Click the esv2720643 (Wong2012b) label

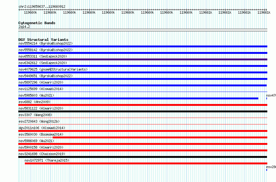point(39,121)
